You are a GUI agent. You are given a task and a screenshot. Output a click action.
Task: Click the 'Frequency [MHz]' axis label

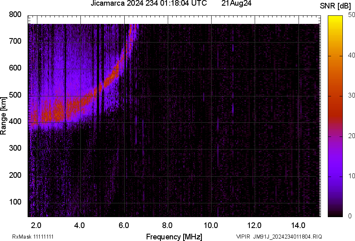(174, 237)
